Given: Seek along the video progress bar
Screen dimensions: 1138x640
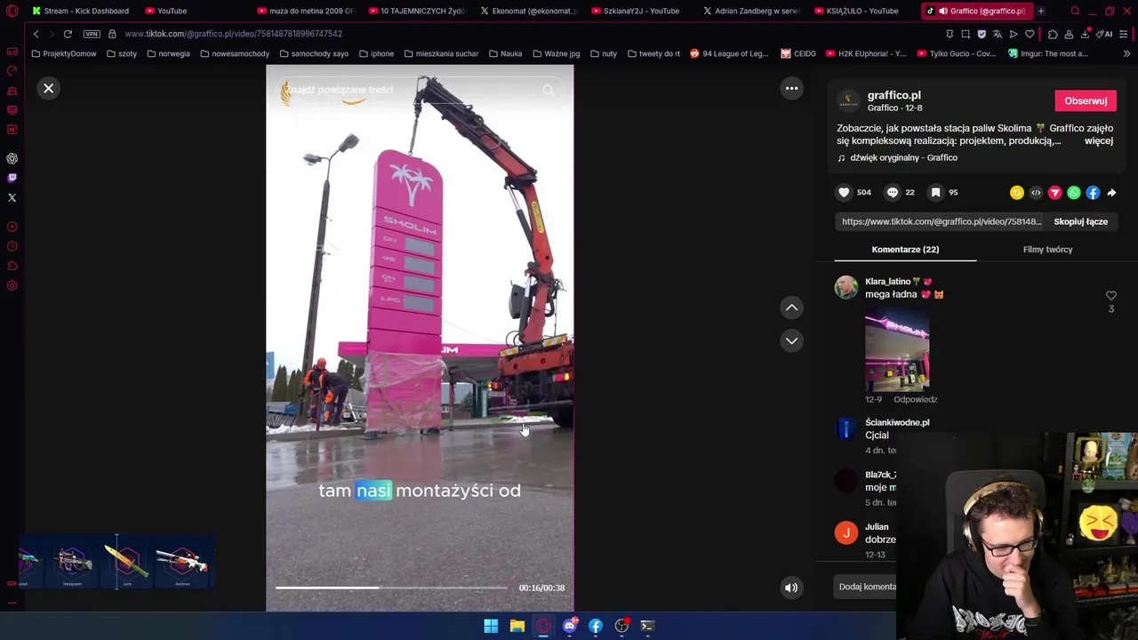Looking at the screenshot, I should coord(391,588).
